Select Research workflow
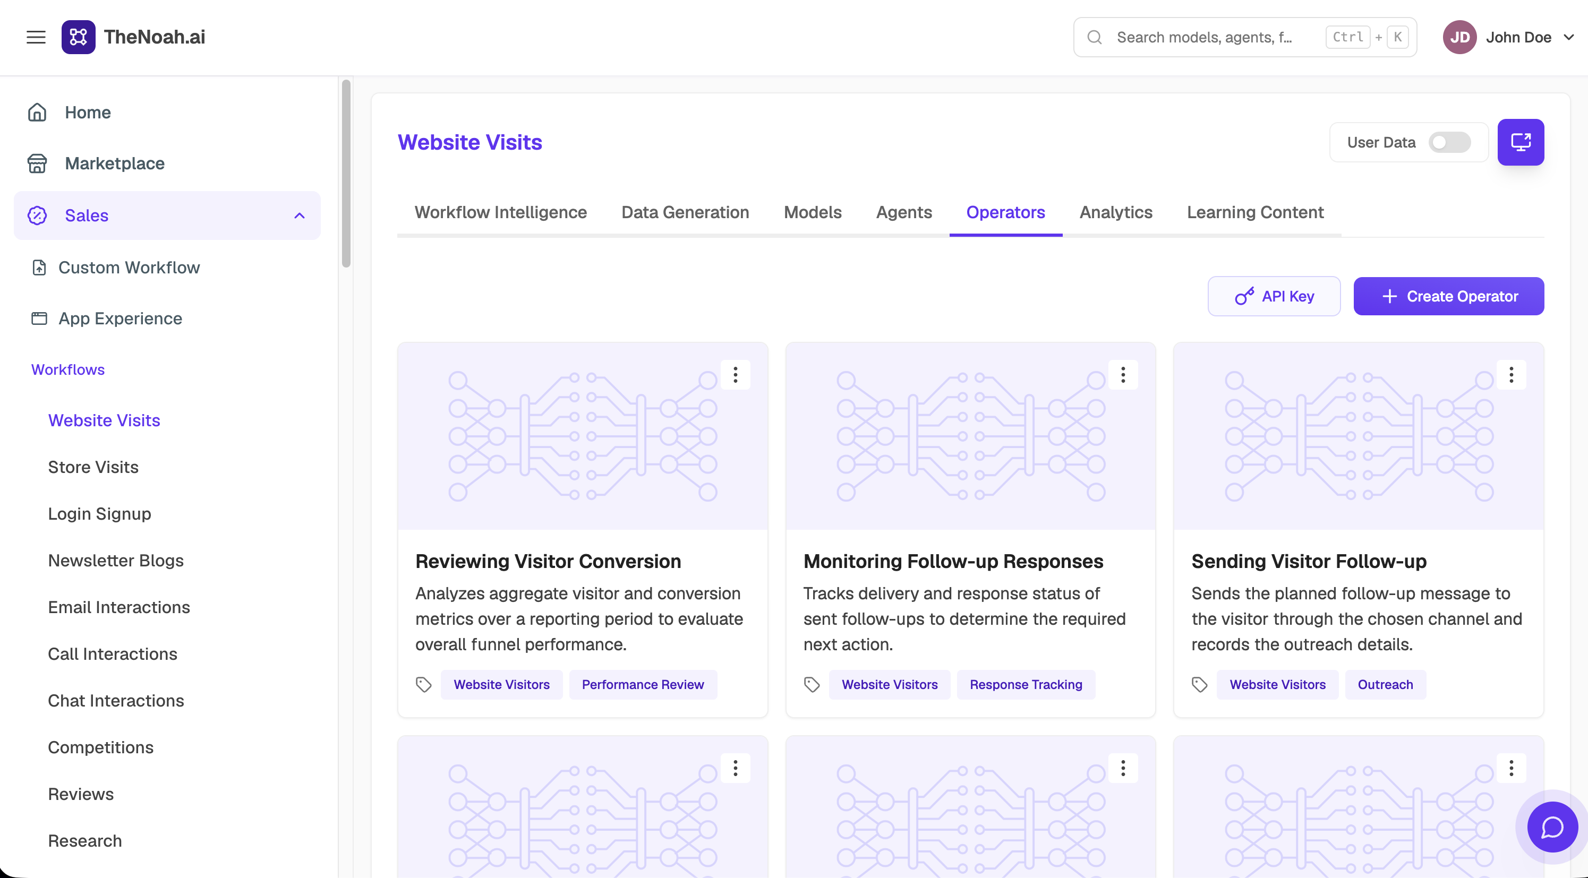Screen dimensions: 1588x878 point(85,841)
